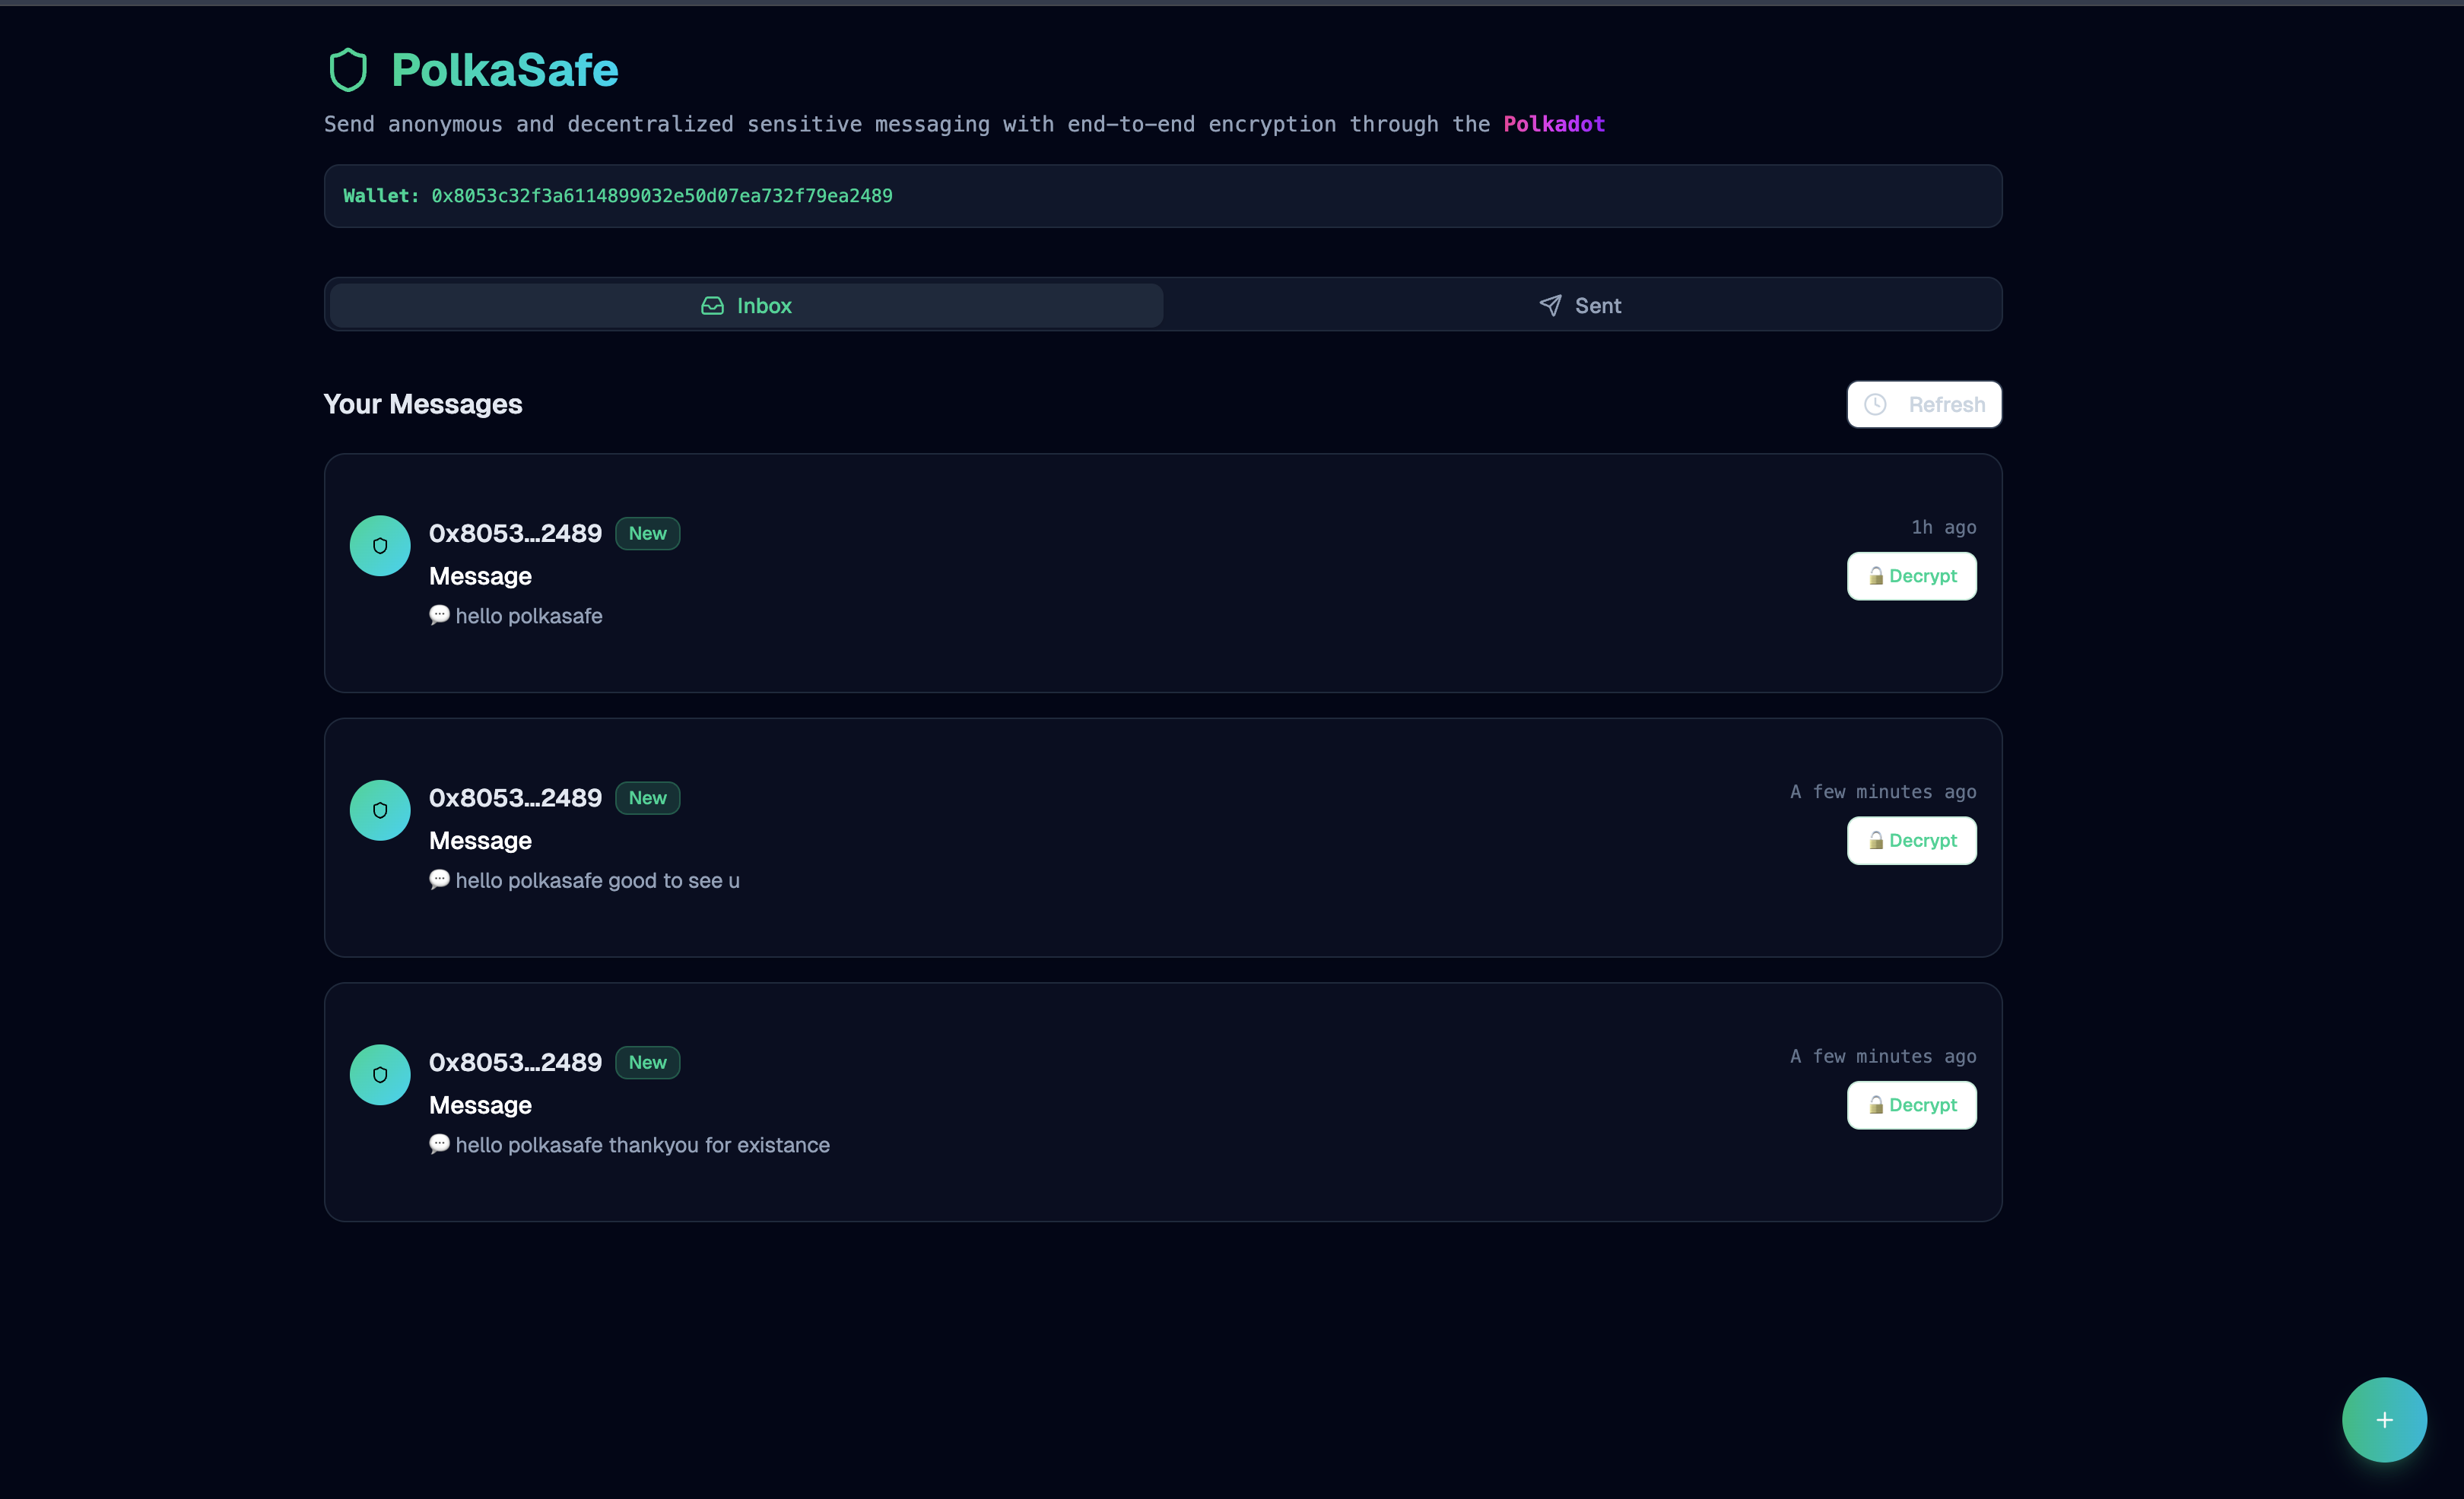Click the inbox tray icon on the Inbox tab

tap(712, 306)
